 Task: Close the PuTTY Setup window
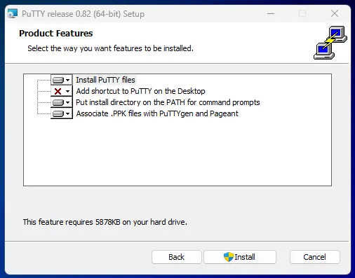335,13
